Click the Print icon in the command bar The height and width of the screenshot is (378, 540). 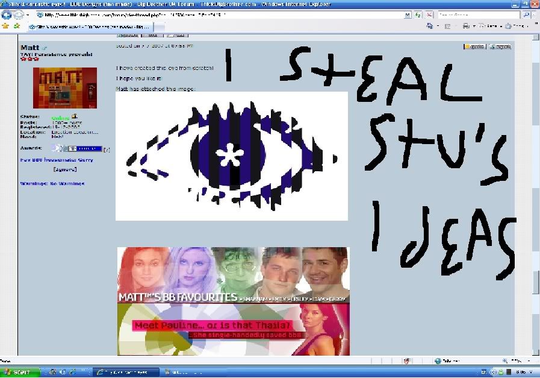pyautogui.click(x=465, y=26)
